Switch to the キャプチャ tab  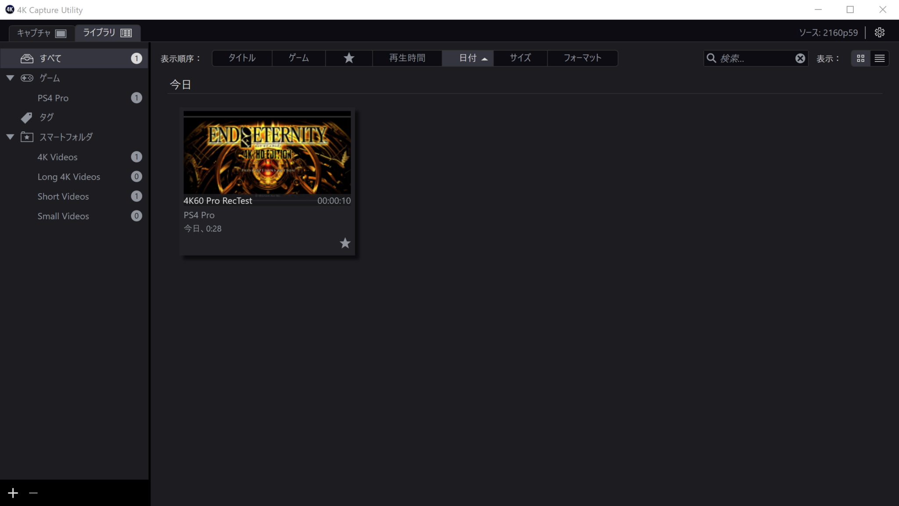coord(41,33)
